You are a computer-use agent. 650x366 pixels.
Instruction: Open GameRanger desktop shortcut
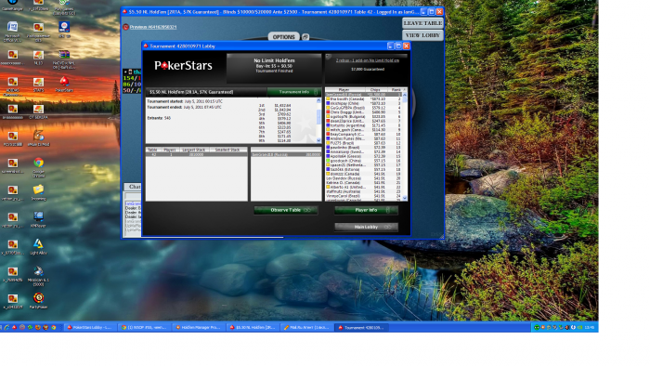coord(12,5)
